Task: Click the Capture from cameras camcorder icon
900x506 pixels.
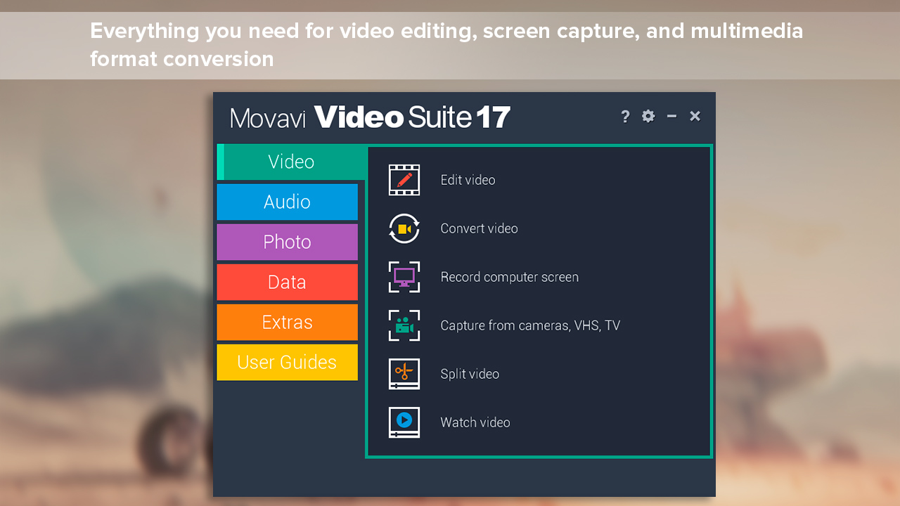Action: (x=404, y=325)
